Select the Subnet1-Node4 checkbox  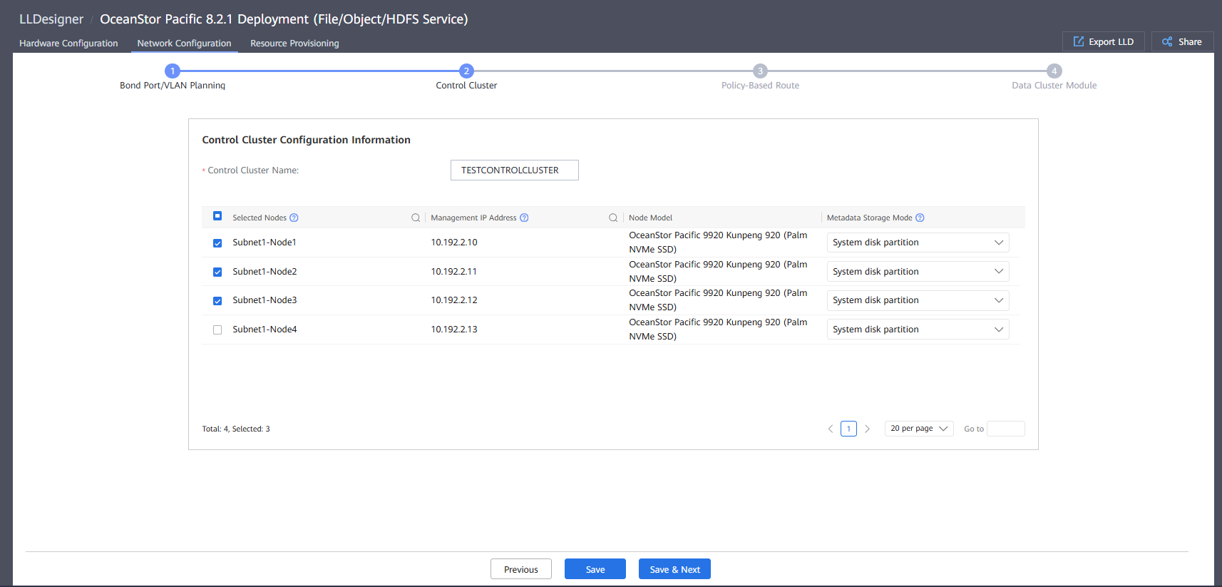(x=217, y=330)
